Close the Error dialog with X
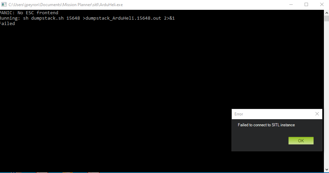This screenshot has width=329, height=173. (x=317, y=114)
